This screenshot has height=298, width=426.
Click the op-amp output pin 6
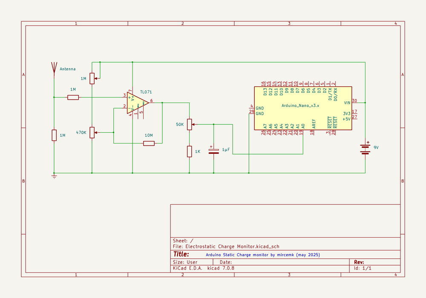pyautogui.click(x=152, y=101)
